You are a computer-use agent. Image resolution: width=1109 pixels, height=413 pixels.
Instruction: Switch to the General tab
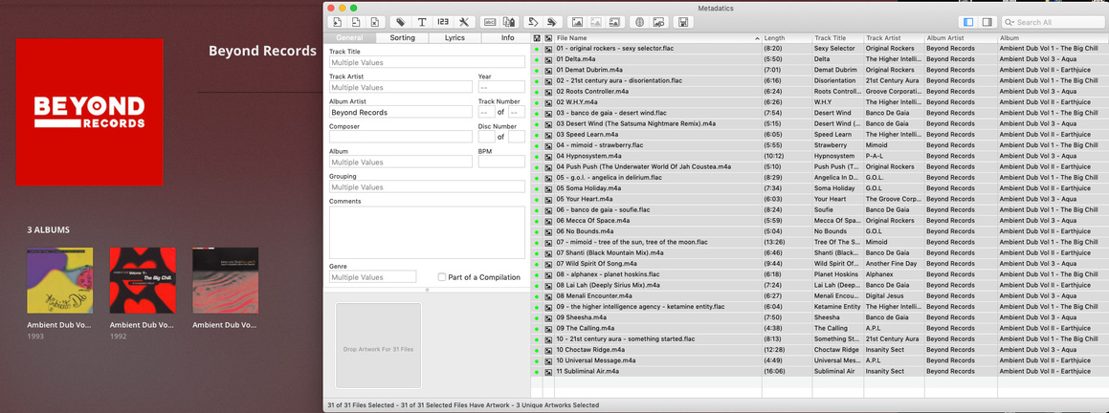[x=350, y=38]
